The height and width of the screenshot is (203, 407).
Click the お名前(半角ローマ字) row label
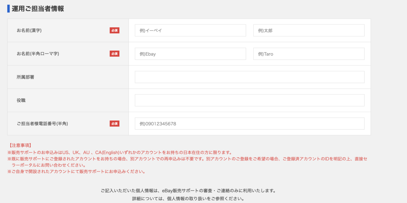(38, 54)
